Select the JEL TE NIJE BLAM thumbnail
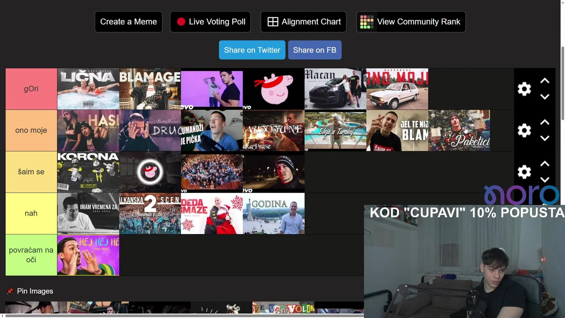The image size is (565, 318). pyautogui.click(x=397, y=130)
